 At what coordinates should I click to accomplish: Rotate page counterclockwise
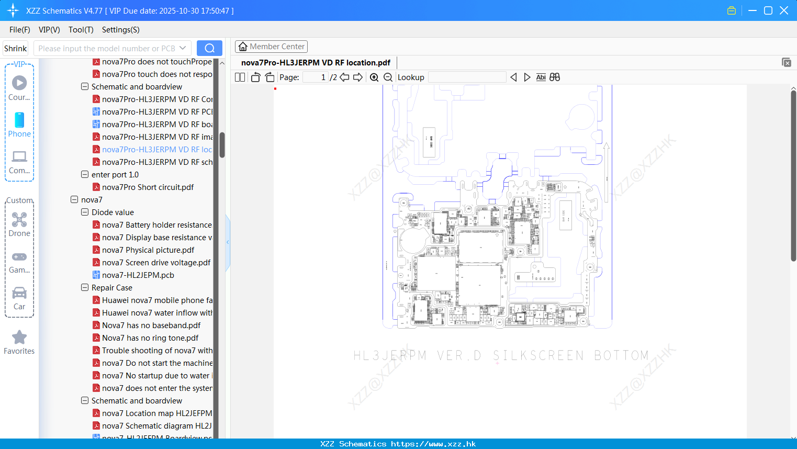coord(255,77)
